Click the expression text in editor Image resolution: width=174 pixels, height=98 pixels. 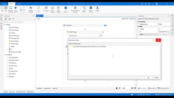[x=90, y=47]
